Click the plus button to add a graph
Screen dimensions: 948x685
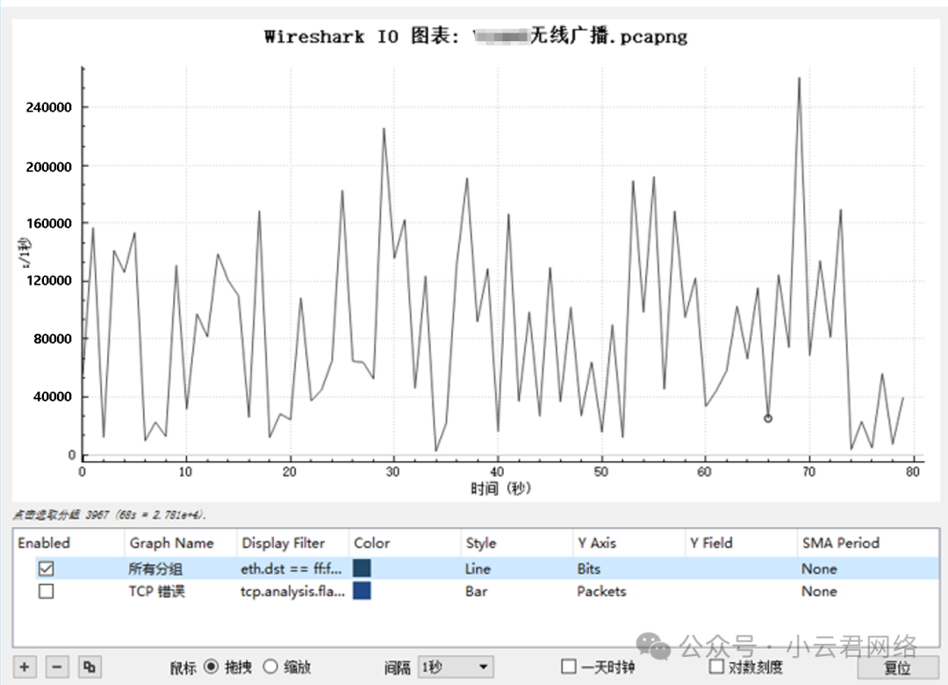25,667
